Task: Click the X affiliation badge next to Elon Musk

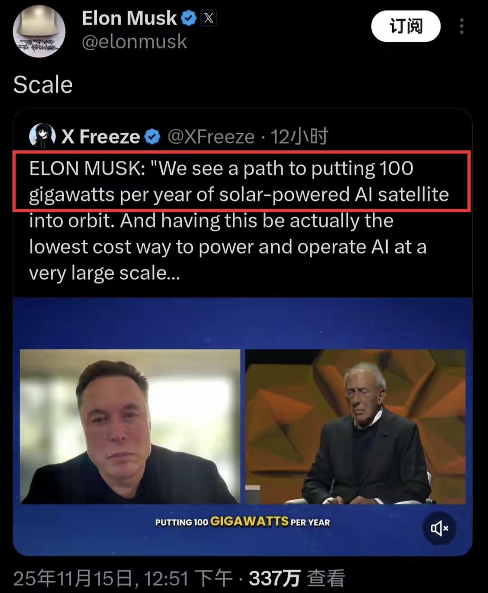Action: [x=208, y=19]
